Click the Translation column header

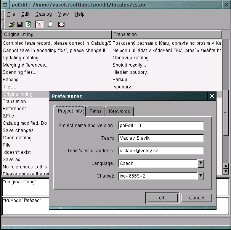(x=167, y=34)
